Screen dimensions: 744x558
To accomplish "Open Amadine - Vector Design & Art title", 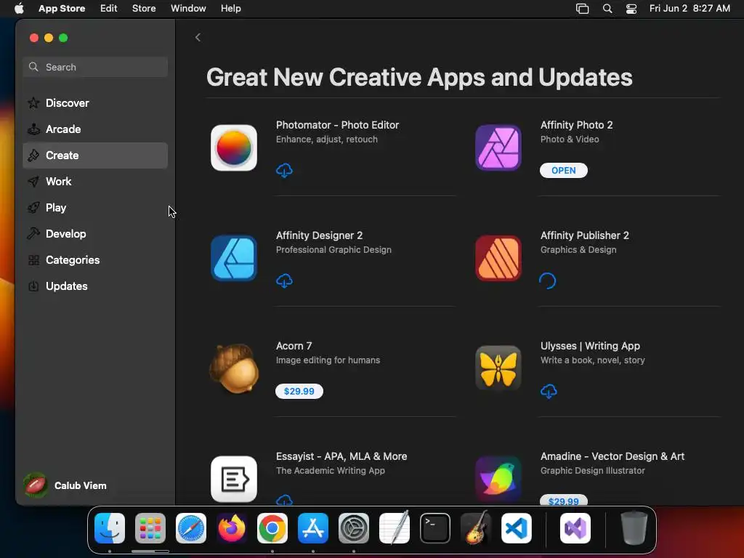I will [612, 456].
